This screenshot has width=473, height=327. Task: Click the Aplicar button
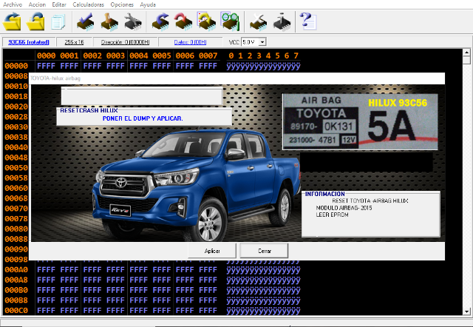pos(212,251)
